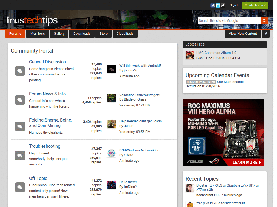Screen dimensions: 277x207
Task: Click 'By Blade of Grass' author text
Action: pos(133,99)
